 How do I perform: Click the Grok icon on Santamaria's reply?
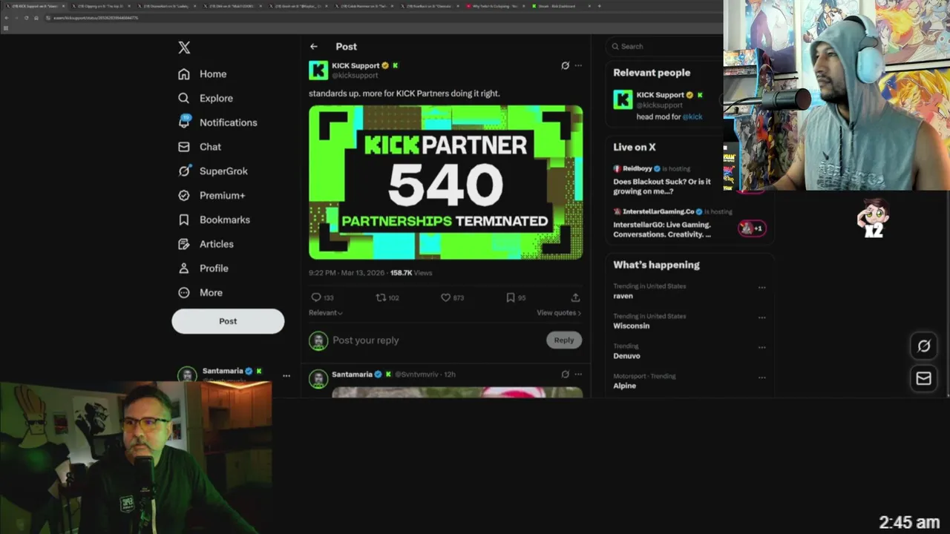pyautogui.click(x=565, y=375)
